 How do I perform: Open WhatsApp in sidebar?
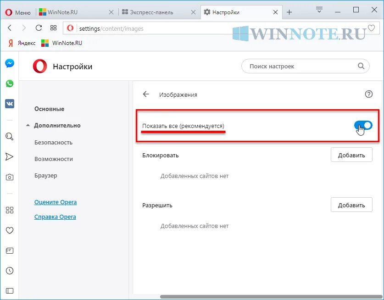pos(10,83)
